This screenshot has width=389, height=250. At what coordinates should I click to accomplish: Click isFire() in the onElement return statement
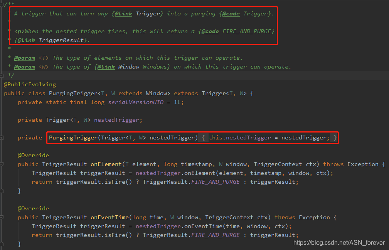(118, 182)
